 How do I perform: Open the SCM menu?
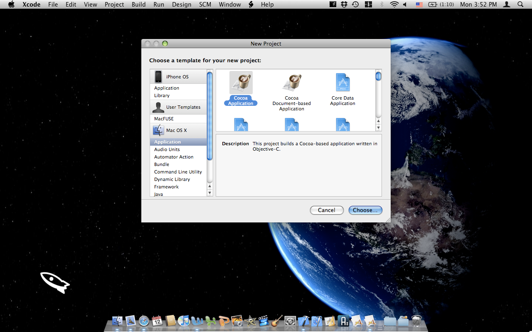click(x=205, y=5)
